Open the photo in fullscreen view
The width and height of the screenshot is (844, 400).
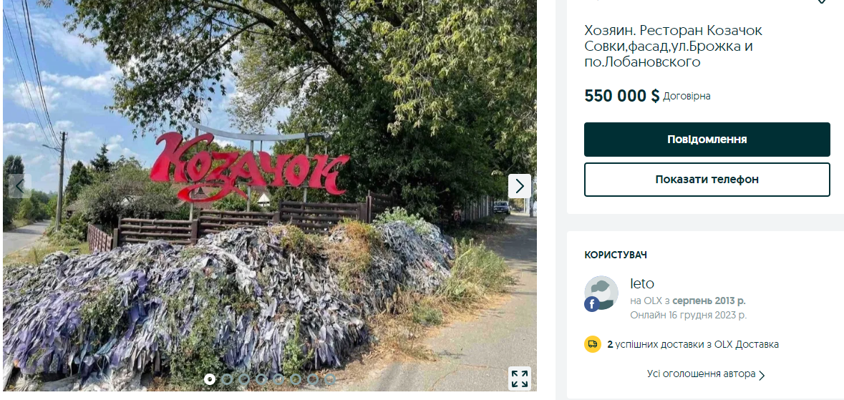pyautogui.click(x=520, y=379)
